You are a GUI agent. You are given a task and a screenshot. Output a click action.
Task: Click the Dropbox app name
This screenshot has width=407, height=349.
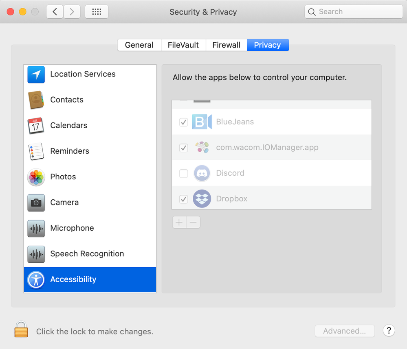click(x=232, y=199)
